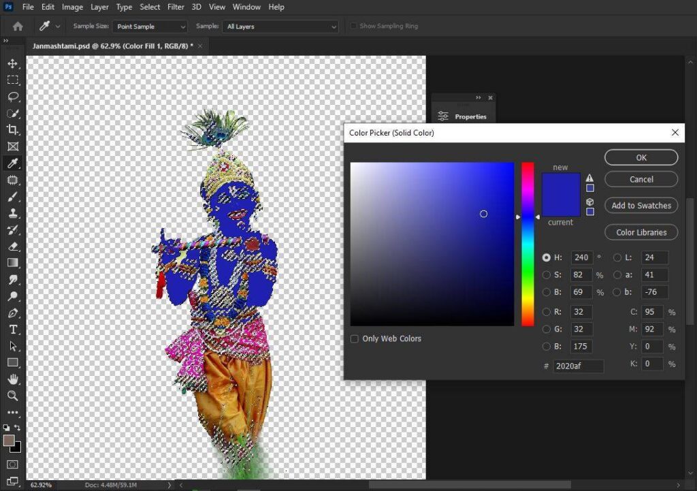Image resolution: width=697 pixels, height=491 pixels.
Task: Select the Crop tool
Action: click(x=12, y=129)
